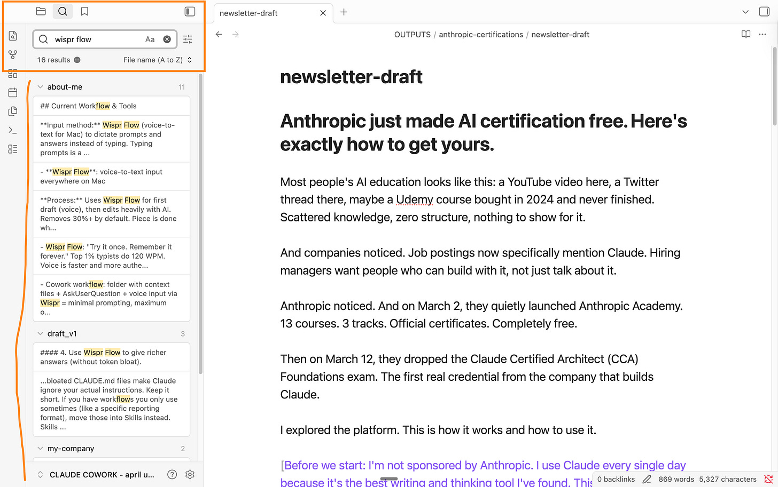Open daily note calendar icon
Image resolution: width=778 pixels, height=487 pixels.
tap(13, 92)
